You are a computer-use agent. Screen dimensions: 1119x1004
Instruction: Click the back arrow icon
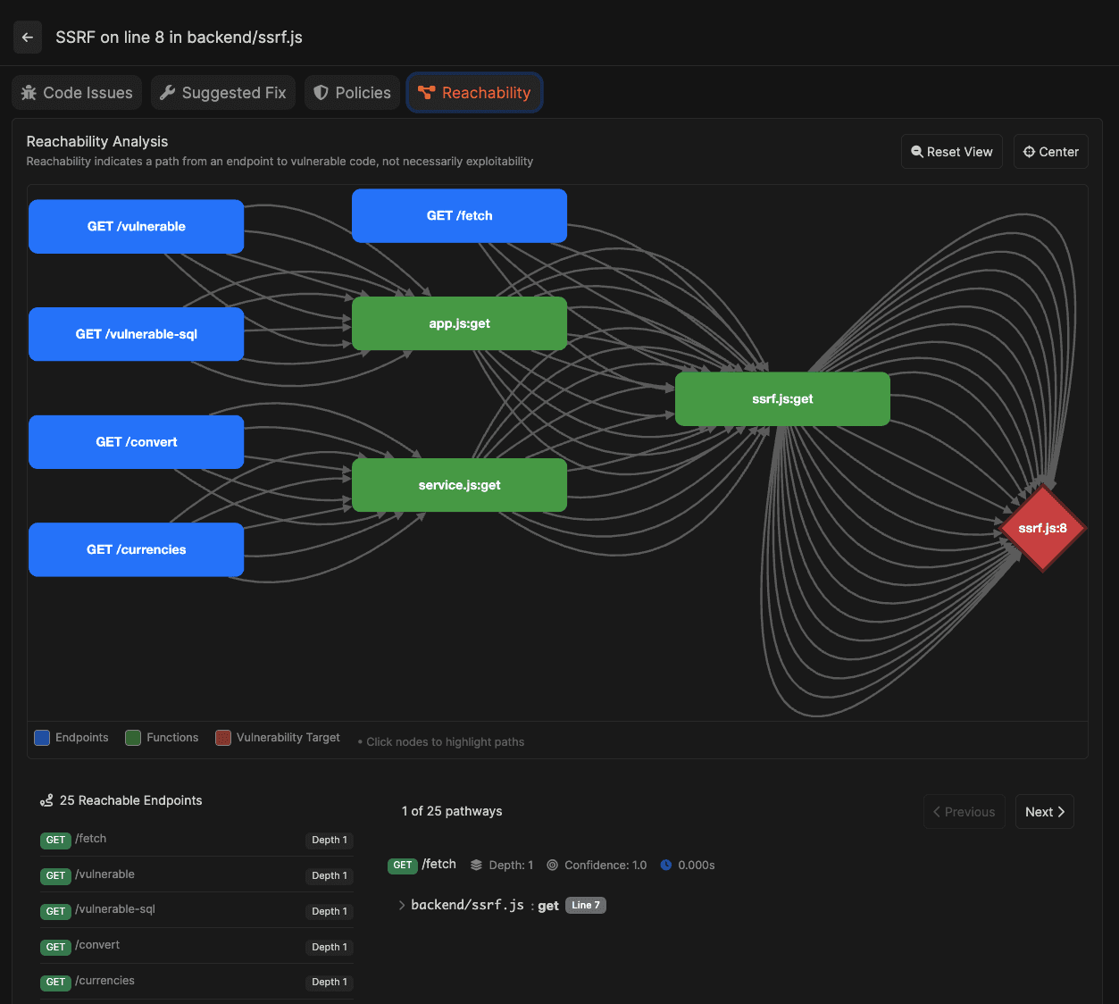tap(28, 38)
